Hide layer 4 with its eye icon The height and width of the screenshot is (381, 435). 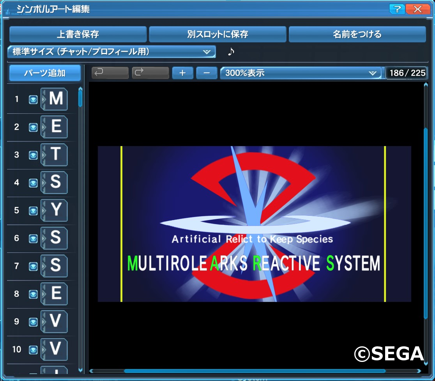[x=33, y=183]
